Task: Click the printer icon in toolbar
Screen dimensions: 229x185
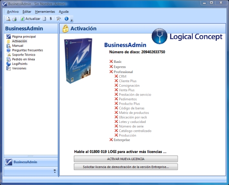Action: (x=14, y=19)
